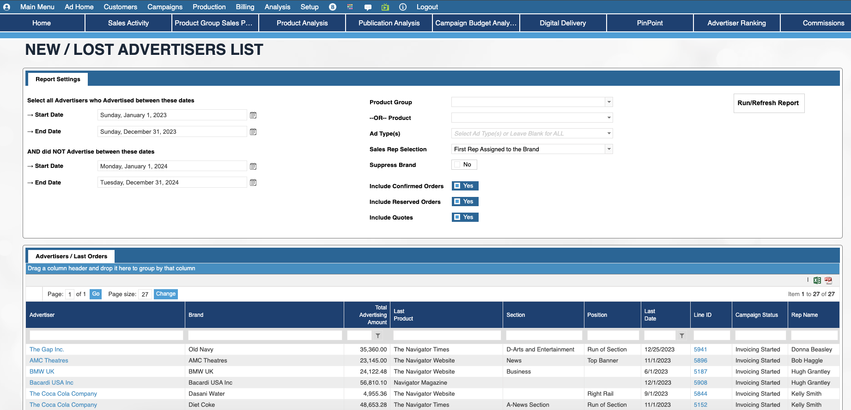Open the AMC Theatres advertiser link
Image resolution: width=851 pixels, height=410 pixels.
49,361
